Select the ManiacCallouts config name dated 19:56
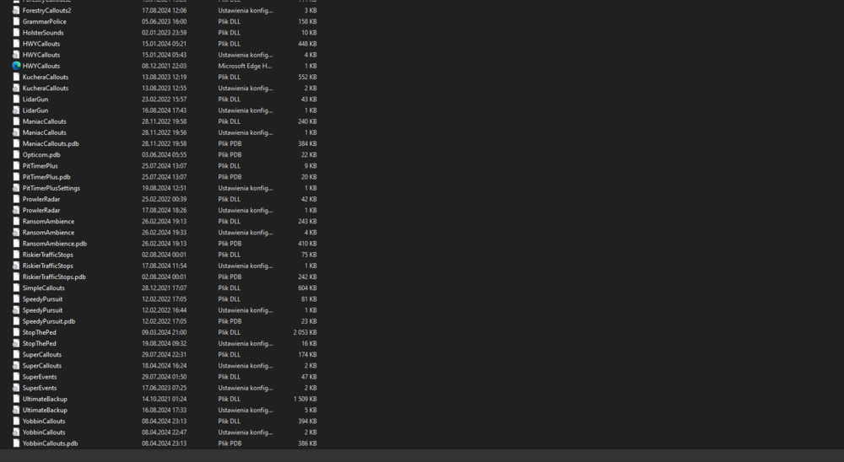The width and height of the screenshot is (844, 462). click(44, 132)
